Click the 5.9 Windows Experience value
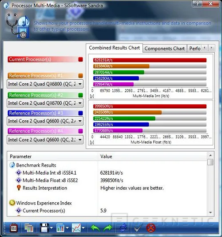The image size is (222, 237). [103, 210]
